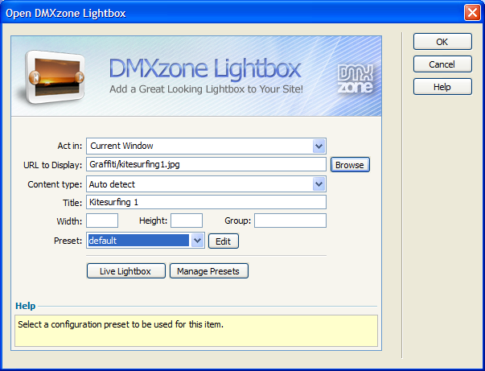The height and width of the screenshot is (371, 485).
Task: Expand the Content type dropdown arrow
Action: point(319,184)
